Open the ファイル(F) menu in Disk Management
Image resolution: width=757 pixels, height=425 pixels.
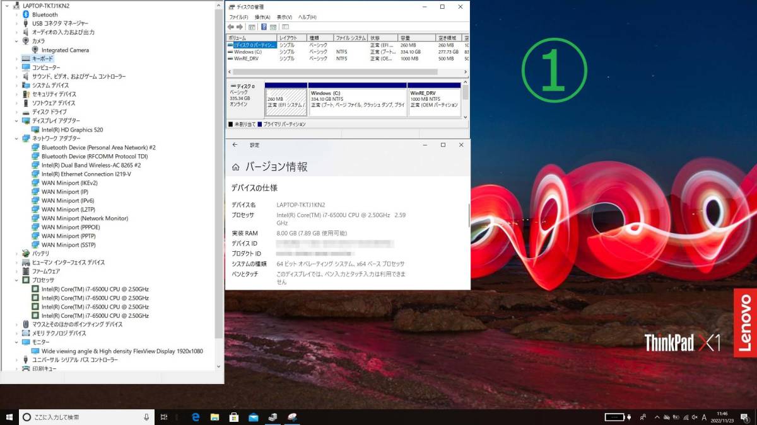tap(238, 17)
